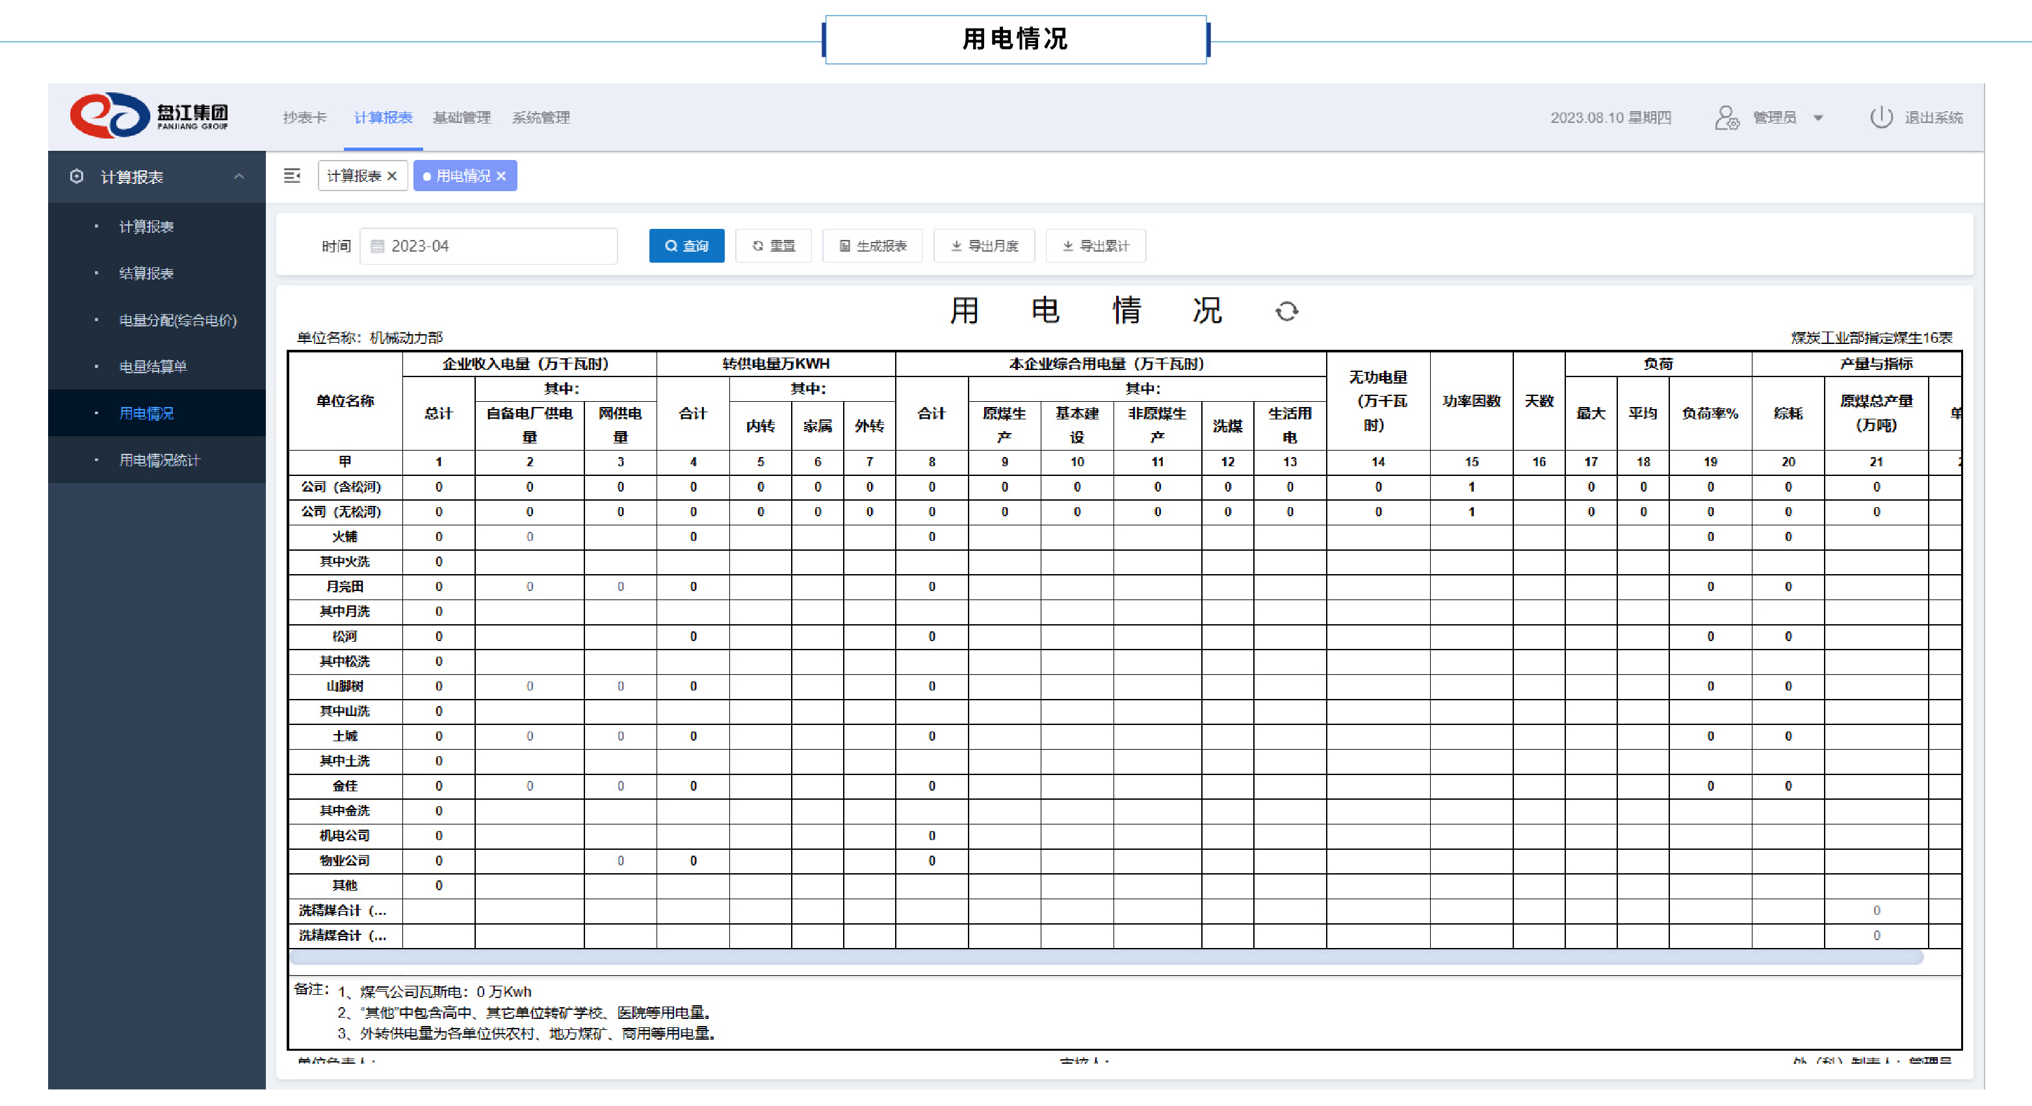Switch to 系统管理 top menu

(x=540, y=118)
